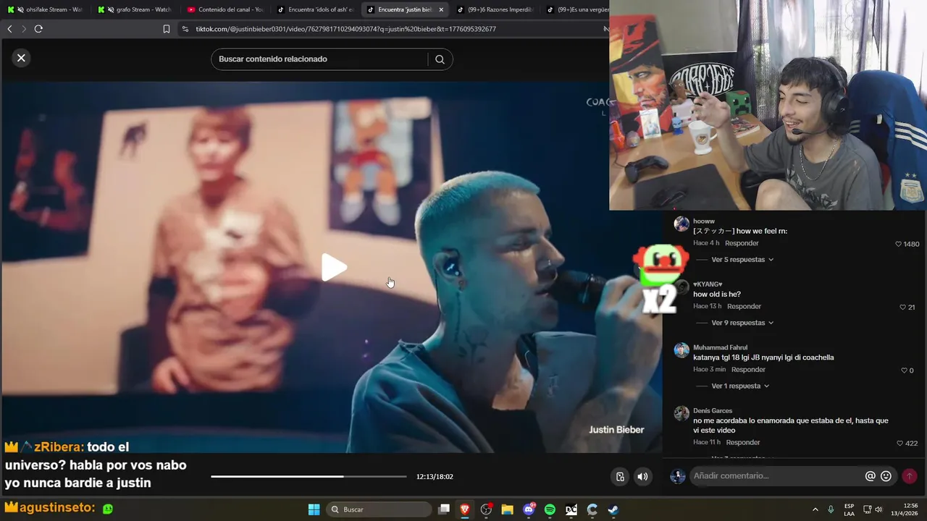Open Discord from the taskbar
The width and height of the screenshot is (927, 521).
[529, 509]
